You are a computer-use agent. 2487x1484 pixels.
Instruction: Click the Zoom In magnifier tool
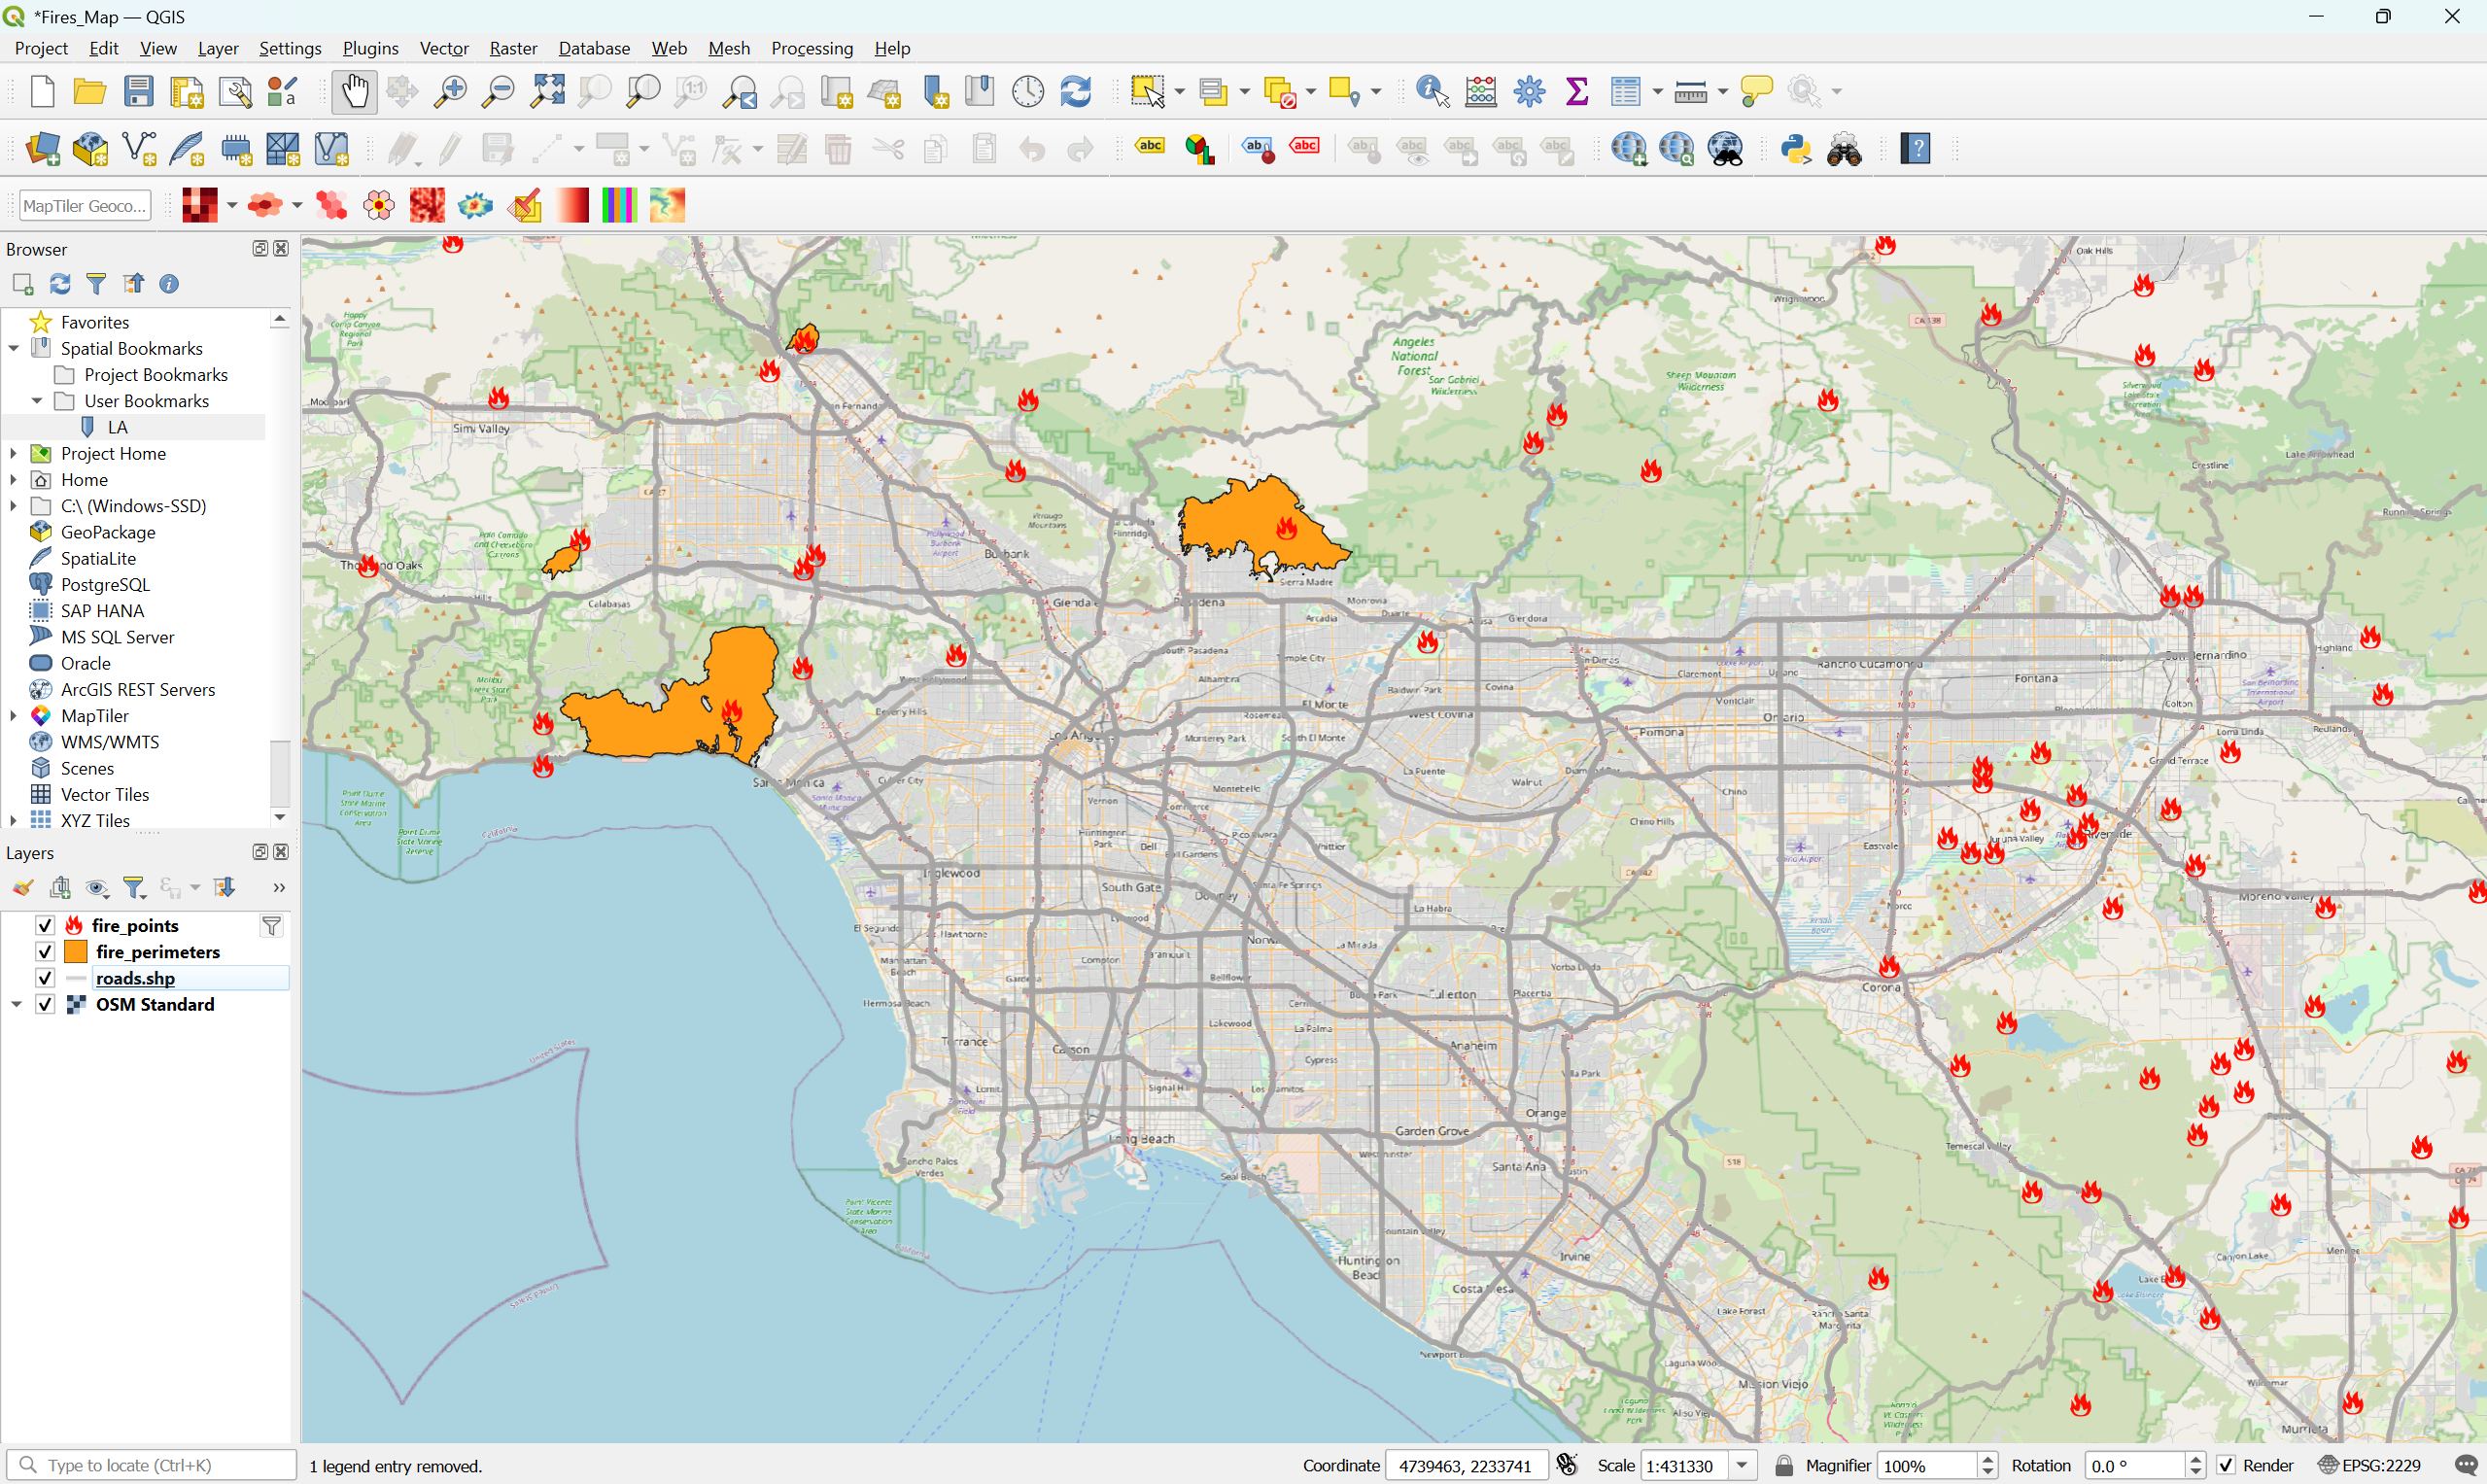(x=449, y=91)
